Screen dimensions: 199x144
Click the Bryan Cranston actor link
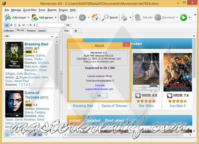click(x=30, y=77)
